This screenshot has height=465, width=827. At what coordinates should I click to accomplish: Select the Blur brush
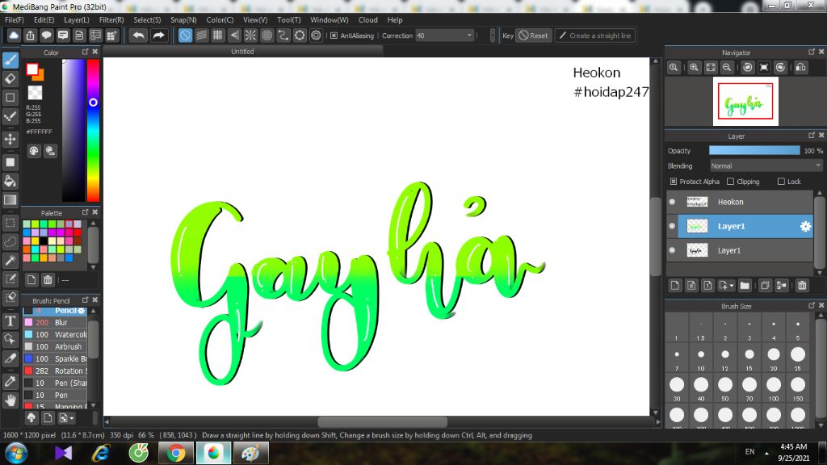tap(55, 322)
